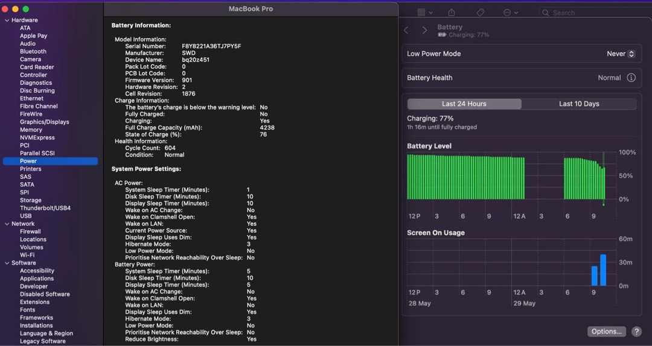Select Bluetooth in sidebar
The height and width of the screenshot is (346, 652).
coord(33,51)
